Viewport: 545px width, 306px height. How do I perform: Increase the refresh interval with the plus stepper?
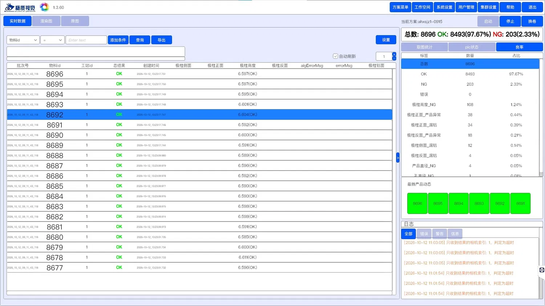click(394, 54)
